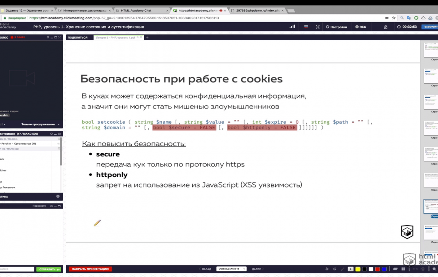End the event with ЗАВЕРШИТЬ

click(430, 27)
